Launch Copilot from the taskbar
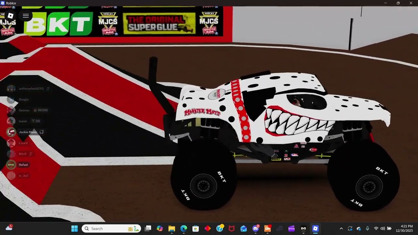The height and width of the screenshot is (235, 418). click(x=160, y=228)
